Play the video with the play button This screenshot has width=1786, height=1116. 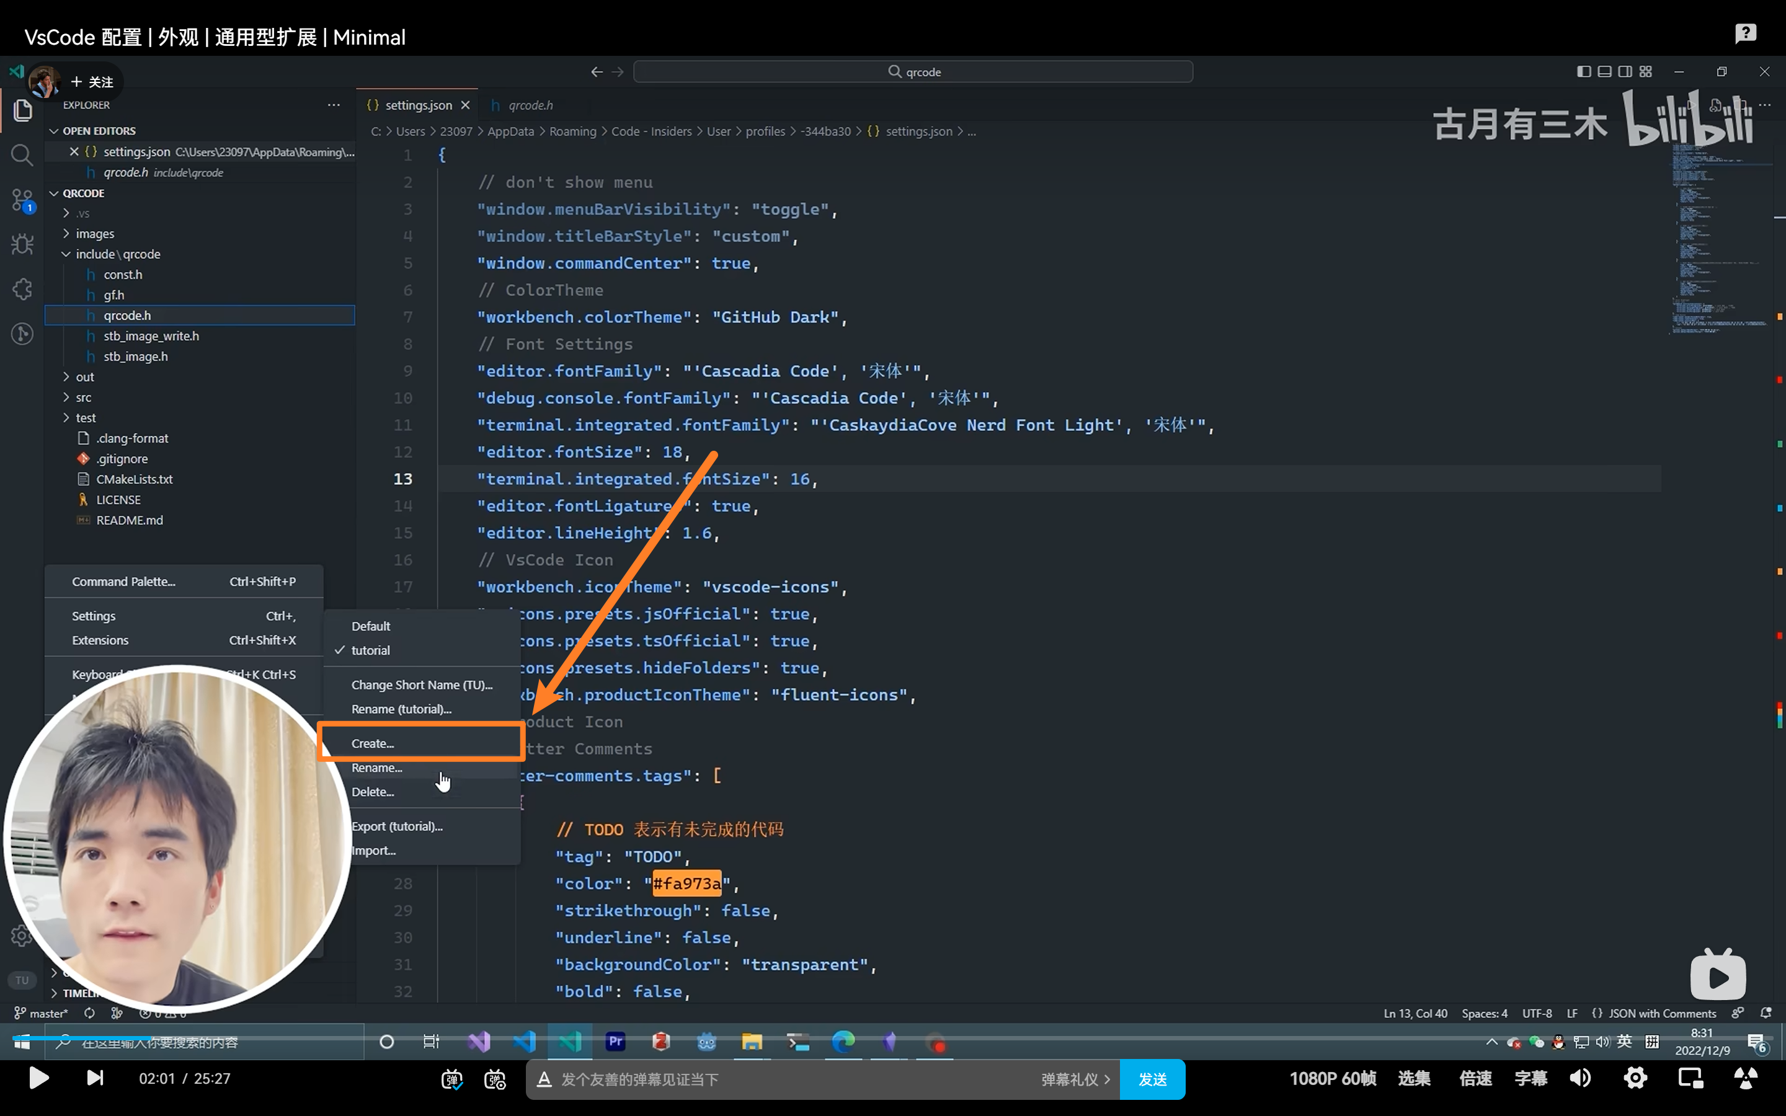tap(38, 1078)
